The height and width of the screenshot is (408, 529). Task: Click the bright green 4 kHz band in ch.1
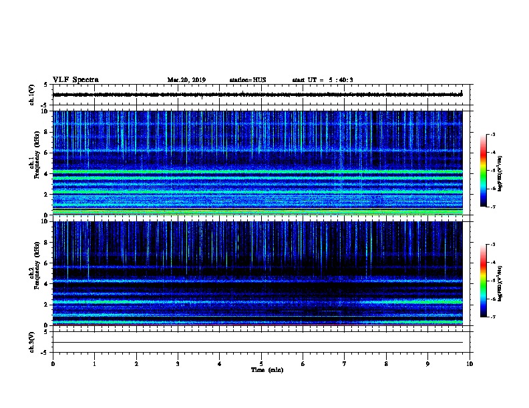coord(257,172)
